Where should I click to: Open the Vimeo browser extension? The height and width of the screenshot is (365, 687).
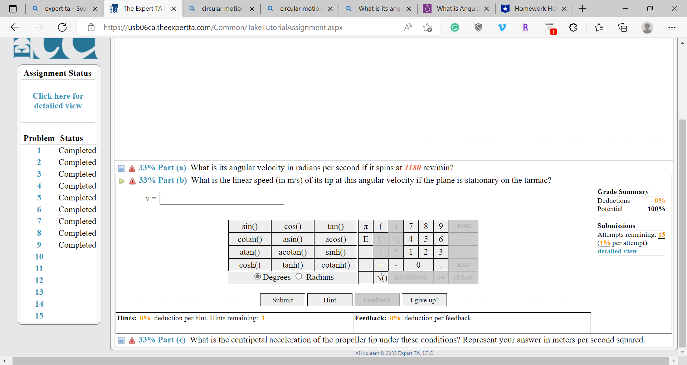(502, 27)
